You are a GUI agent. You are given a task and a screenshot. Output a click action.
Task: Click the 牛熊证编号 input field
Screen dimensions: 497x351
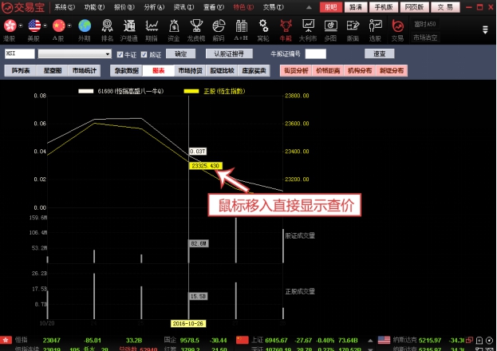(316, 54)
